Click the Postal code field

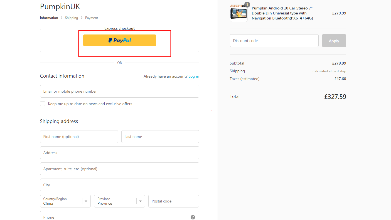(x=173, y=201)
